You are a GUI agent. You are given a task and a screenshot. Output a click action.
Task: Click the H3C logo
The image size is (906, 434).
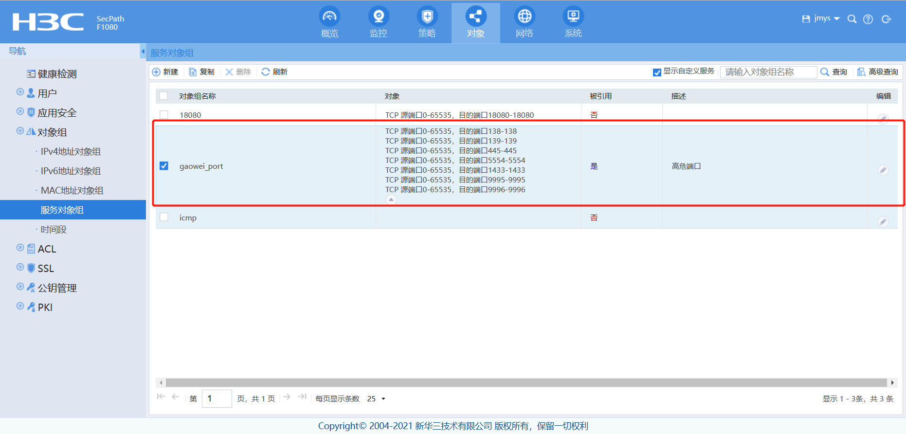coord(48,22)
